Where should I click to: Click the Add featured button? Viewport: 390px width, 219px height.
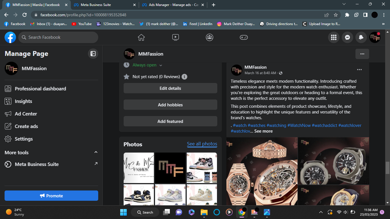170,121
